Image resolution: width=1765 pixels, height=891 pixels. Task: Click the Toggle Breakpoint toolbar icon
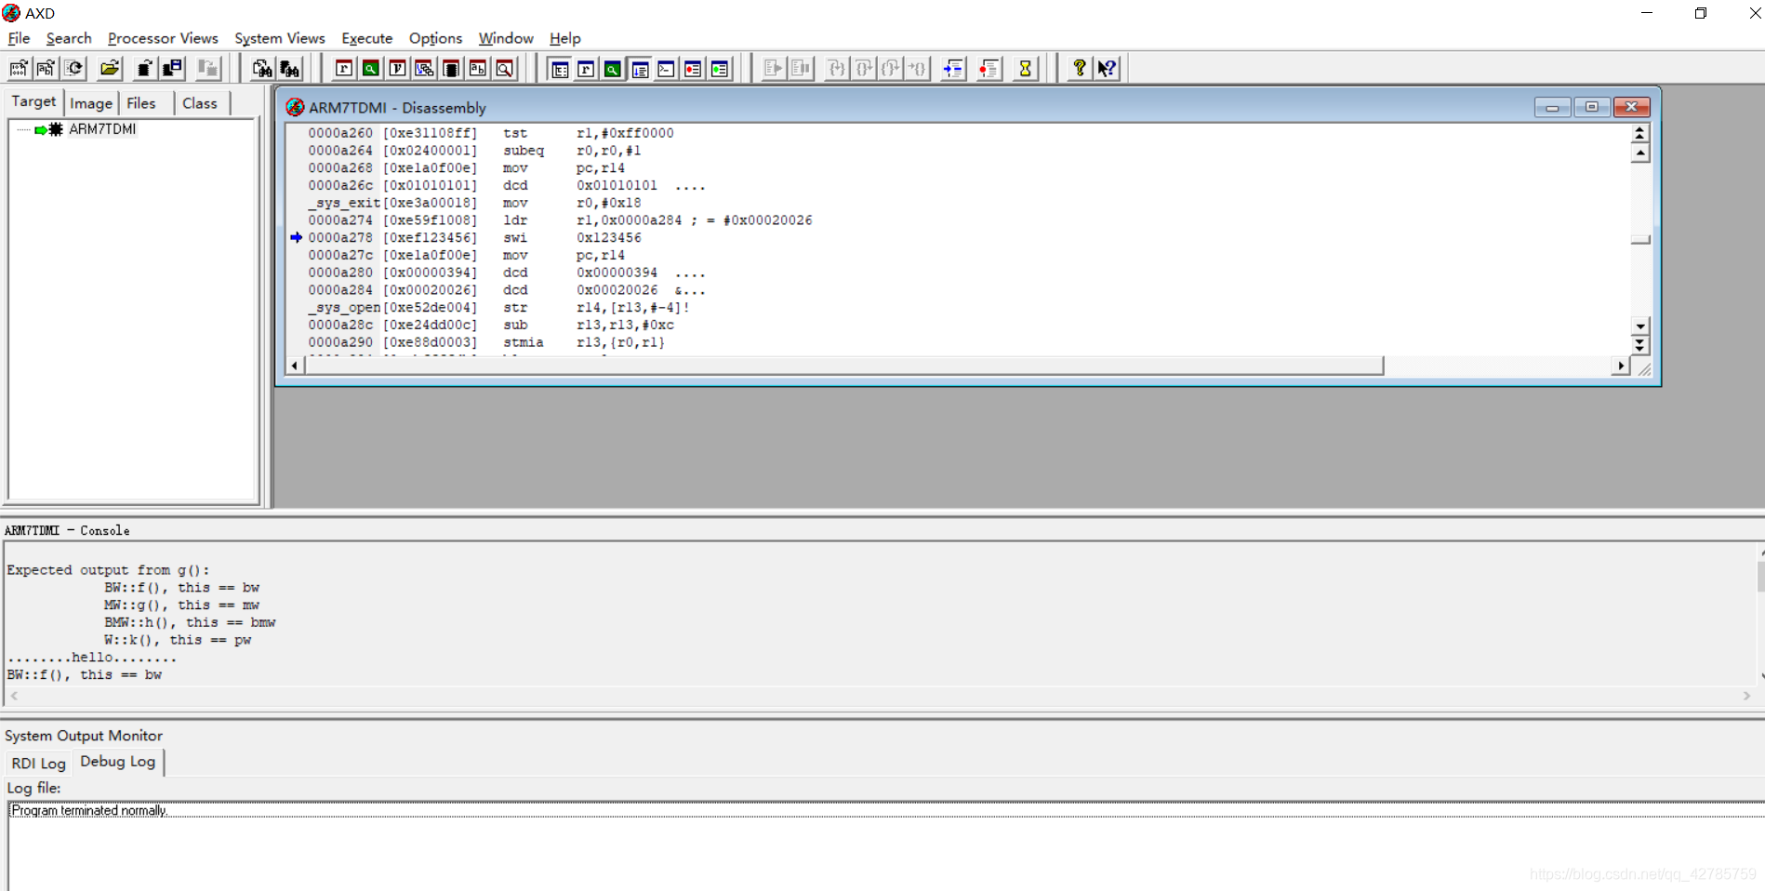(x=989, y=69)
